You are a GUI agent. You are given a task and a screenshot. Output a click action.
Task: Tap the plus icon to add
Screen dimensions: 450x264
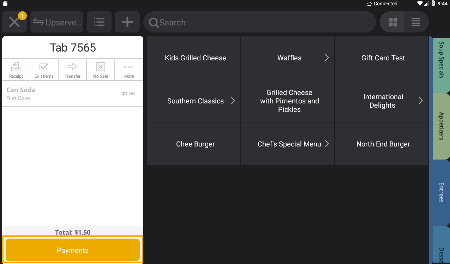point(127,22)
